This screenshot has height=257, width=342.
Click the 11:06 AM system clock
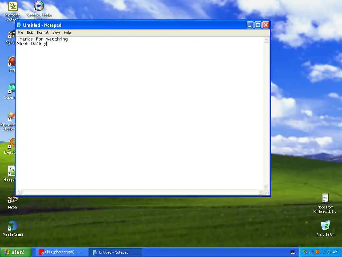[x=330, y=252]
